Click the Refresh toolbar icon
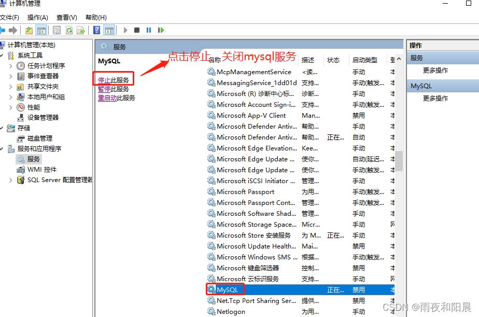The width and height of the screenshot is (479, 317). click(69, 30)
